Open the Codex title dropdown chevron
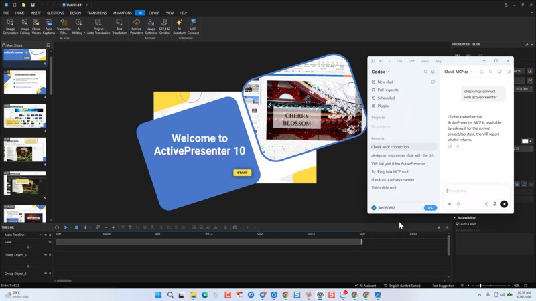Viewport: 536px width, 301px height. tap(388, 72)
